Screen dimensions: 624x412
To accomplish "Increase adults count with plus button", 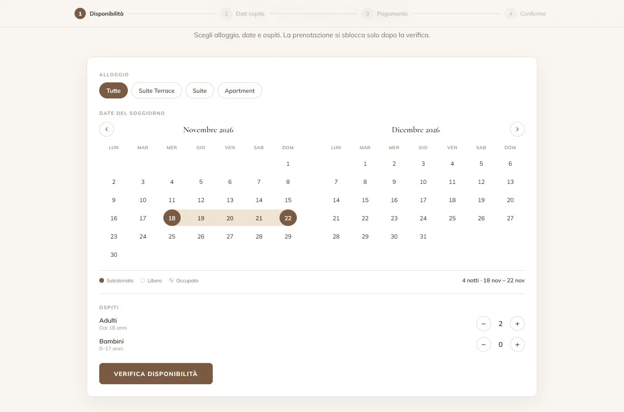I will click(x=517, y=324).
